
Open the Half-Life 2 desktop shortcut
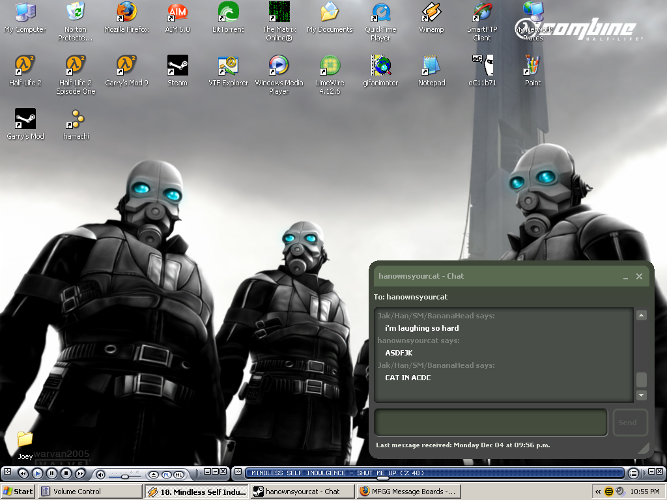25,66
